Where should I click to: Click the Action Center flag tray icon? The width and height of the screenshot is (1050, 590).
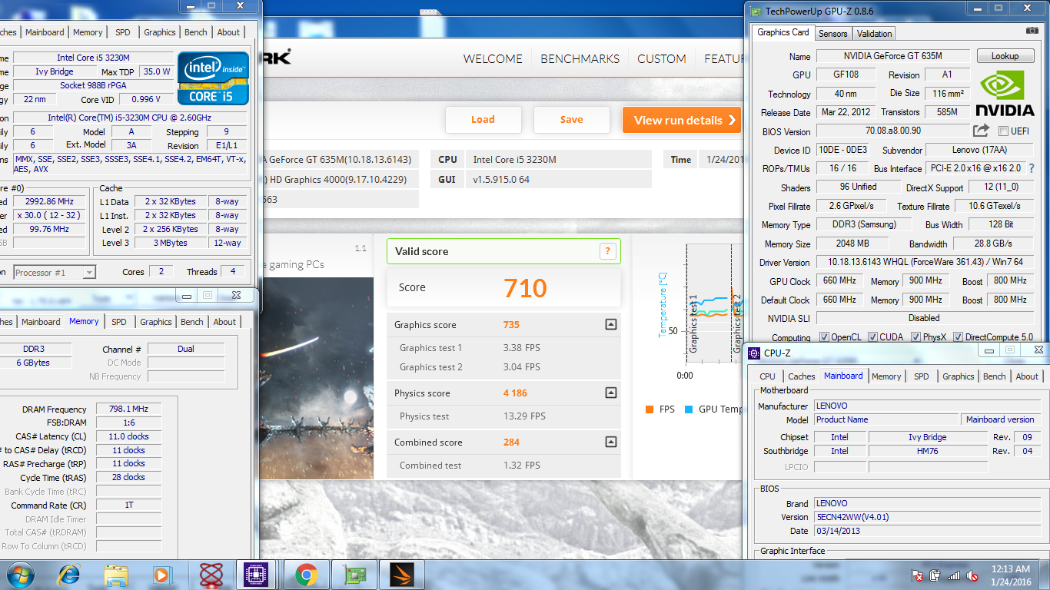(916, 575)
